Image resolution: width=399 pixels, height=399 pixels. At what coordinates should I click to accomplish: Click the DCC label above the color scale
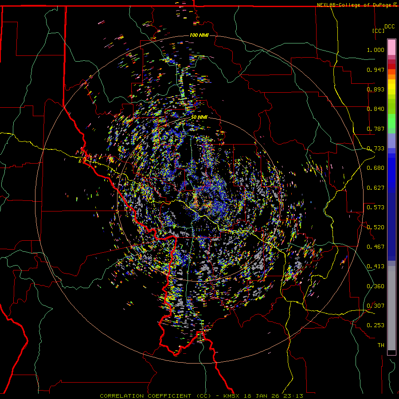[389, 27]
